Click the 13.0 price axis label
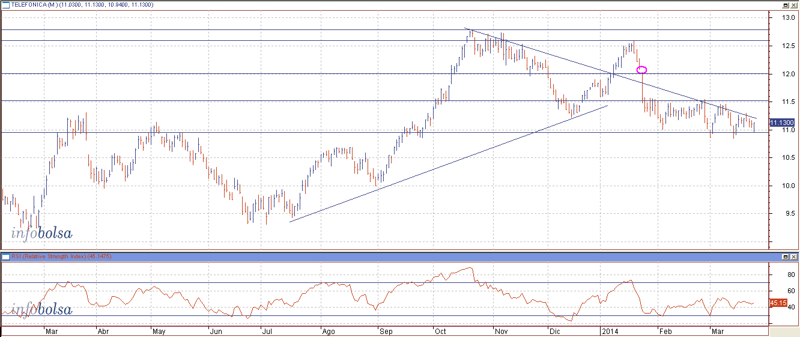This screenshot has height=337, width=800. coord(787,18)
